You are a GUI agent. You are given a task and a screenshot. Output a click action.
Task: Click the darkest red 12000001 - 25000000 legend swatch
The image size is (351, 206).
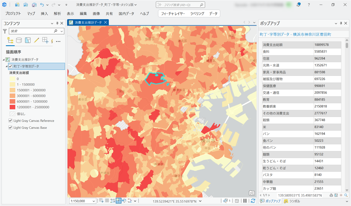12,107
